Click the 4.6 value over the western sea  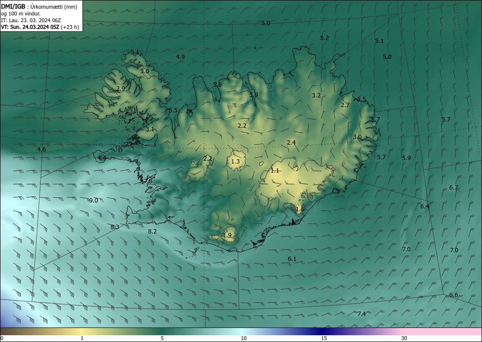pyautogui.click(x=41, y=150)
